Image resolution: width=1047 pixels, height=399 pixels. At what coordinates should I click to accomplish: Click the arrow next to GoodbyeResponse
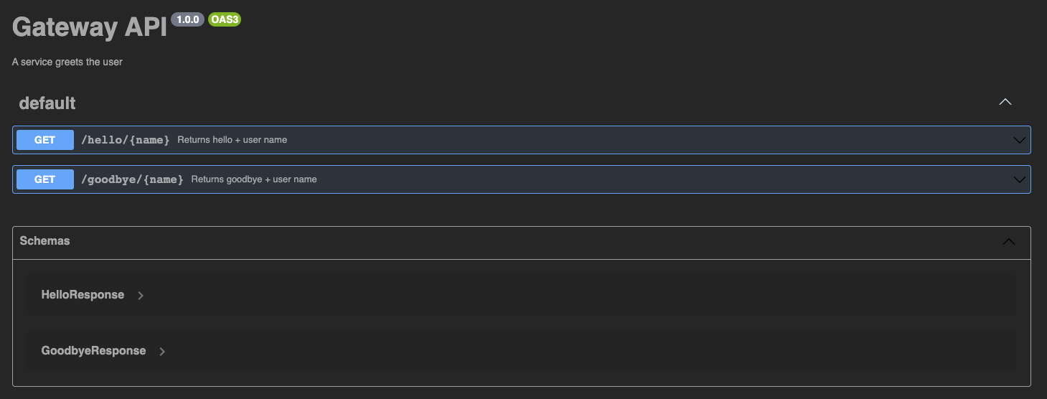pyautogui.click(x=162, y=352)
